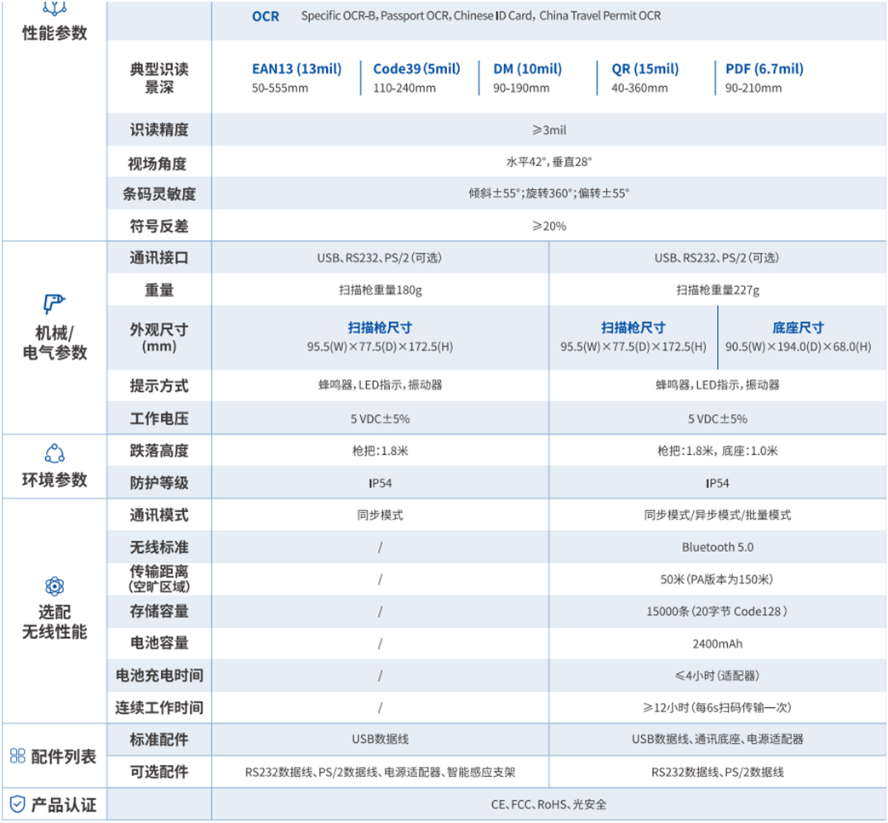Click the DM (10mil) heading
888x823 pixels.
point(527,69)
